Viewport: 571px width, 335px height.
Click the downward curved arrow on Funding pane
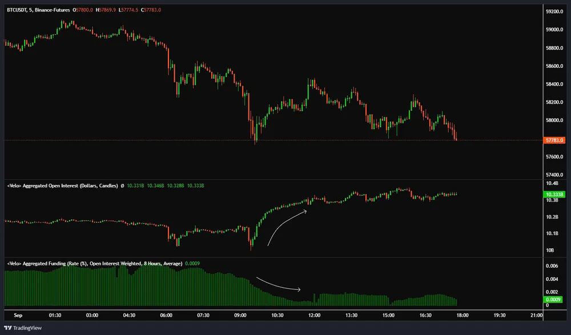click(x=278, y=285)
